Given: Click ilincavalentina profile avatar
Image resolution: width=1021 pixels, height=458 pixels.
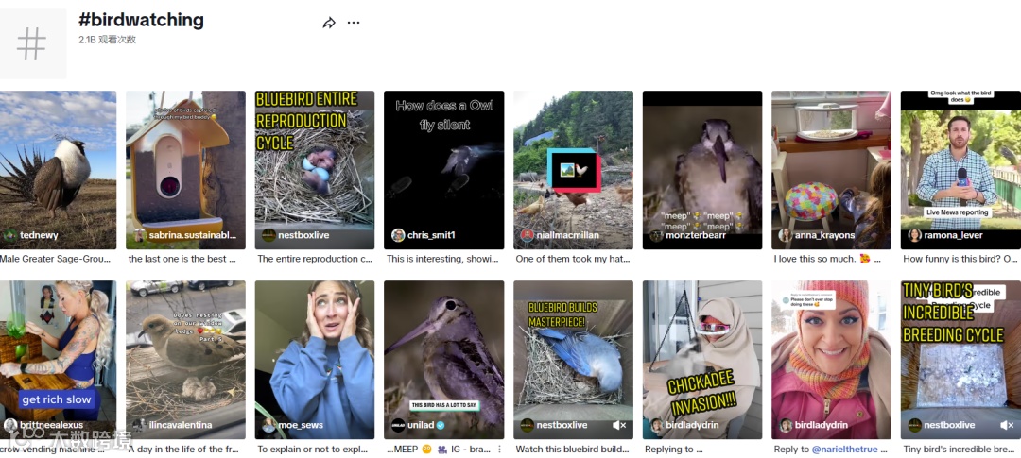Looking at the screenshot, I should pyautogui.click(x=140, y=425).
